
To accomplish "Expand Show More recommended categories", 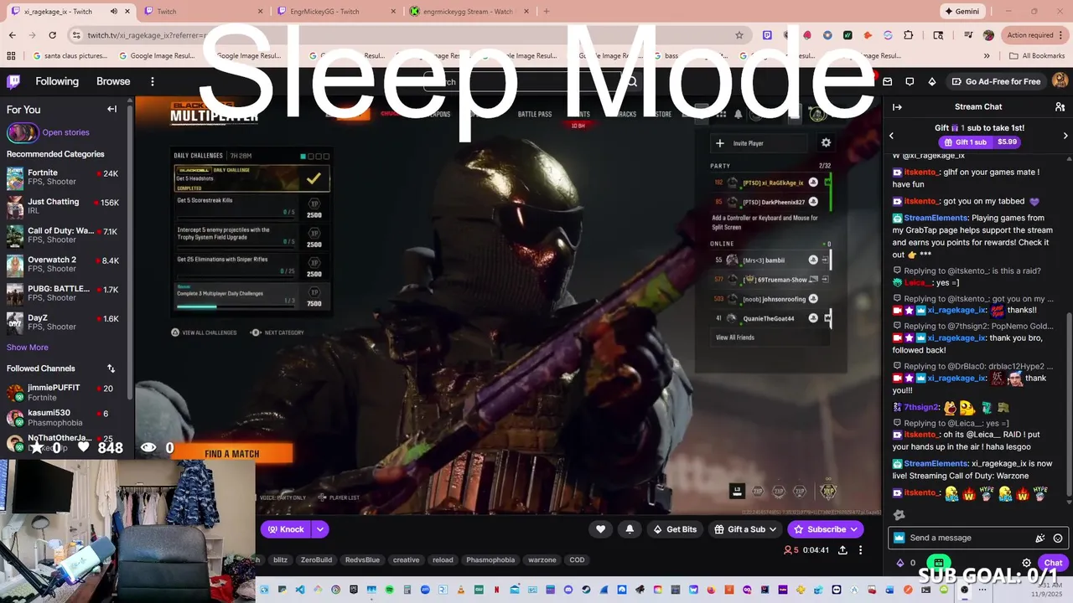I will pyautogui.click(x=28, y=348).
